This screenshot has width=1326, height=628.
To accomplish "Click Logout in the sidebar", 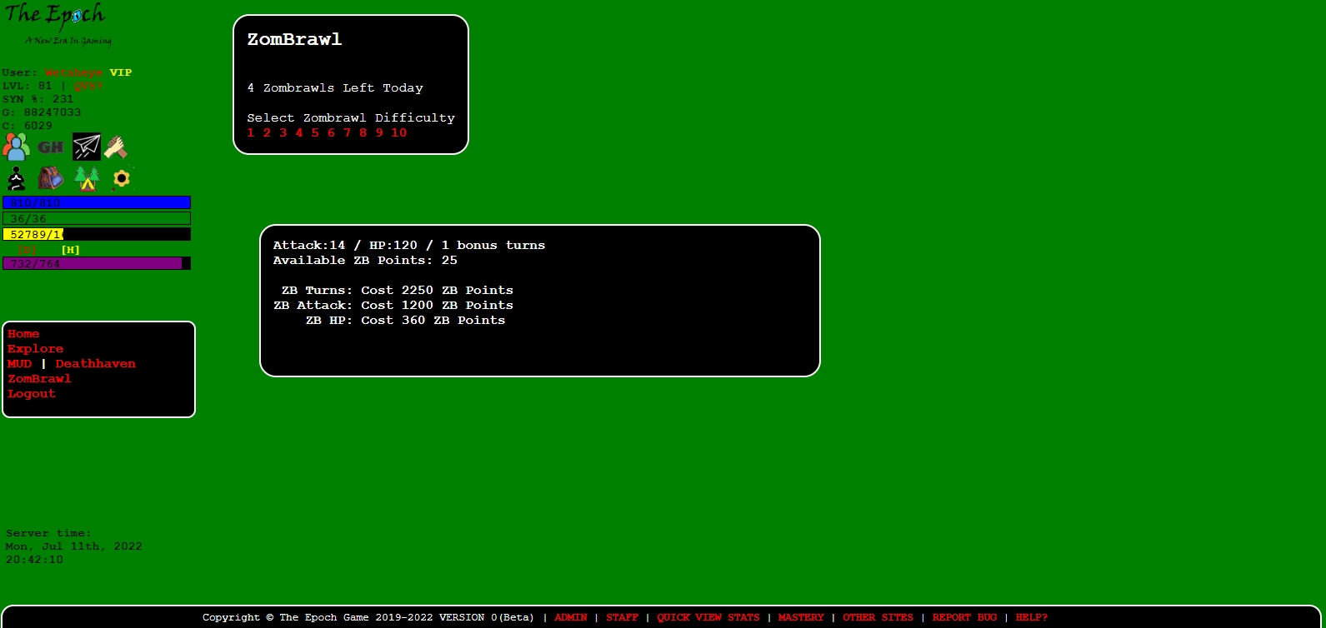I will [x=32, y=394].
